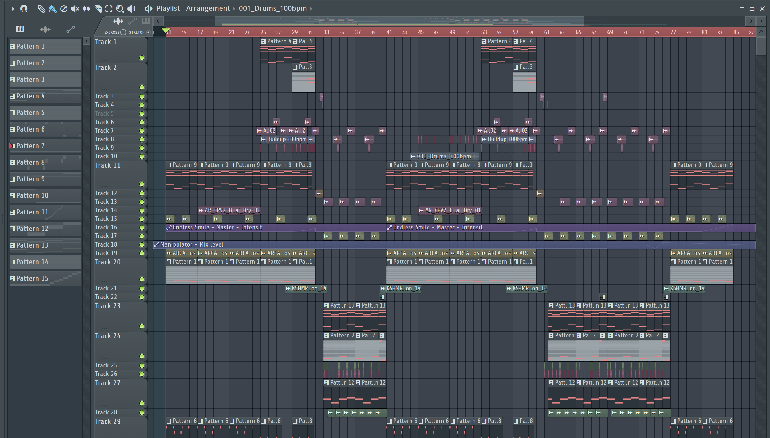
Task: Toggle the Track 10 mute LED
Action: click(x=142, y=156)
